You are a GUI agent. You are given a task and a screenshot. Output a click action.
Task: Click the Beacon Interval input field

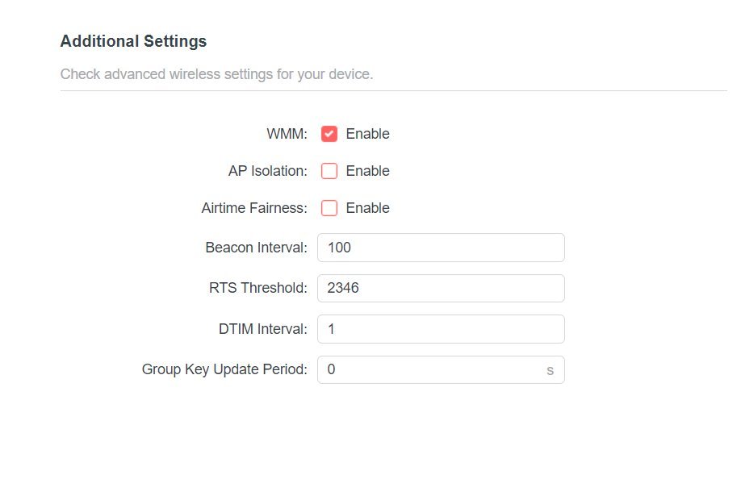pyautogui.click(x=440, y=248)
